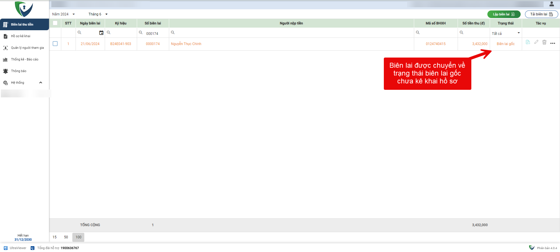The width and height of the screenshot is (560, 252).
Task: Click the edit pencil icon in receipt row
Action: pos(536,42)
